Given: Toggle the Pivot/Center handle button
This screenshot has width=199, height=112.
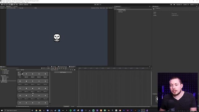Looking at the screenshot, I should pos(21,5).
